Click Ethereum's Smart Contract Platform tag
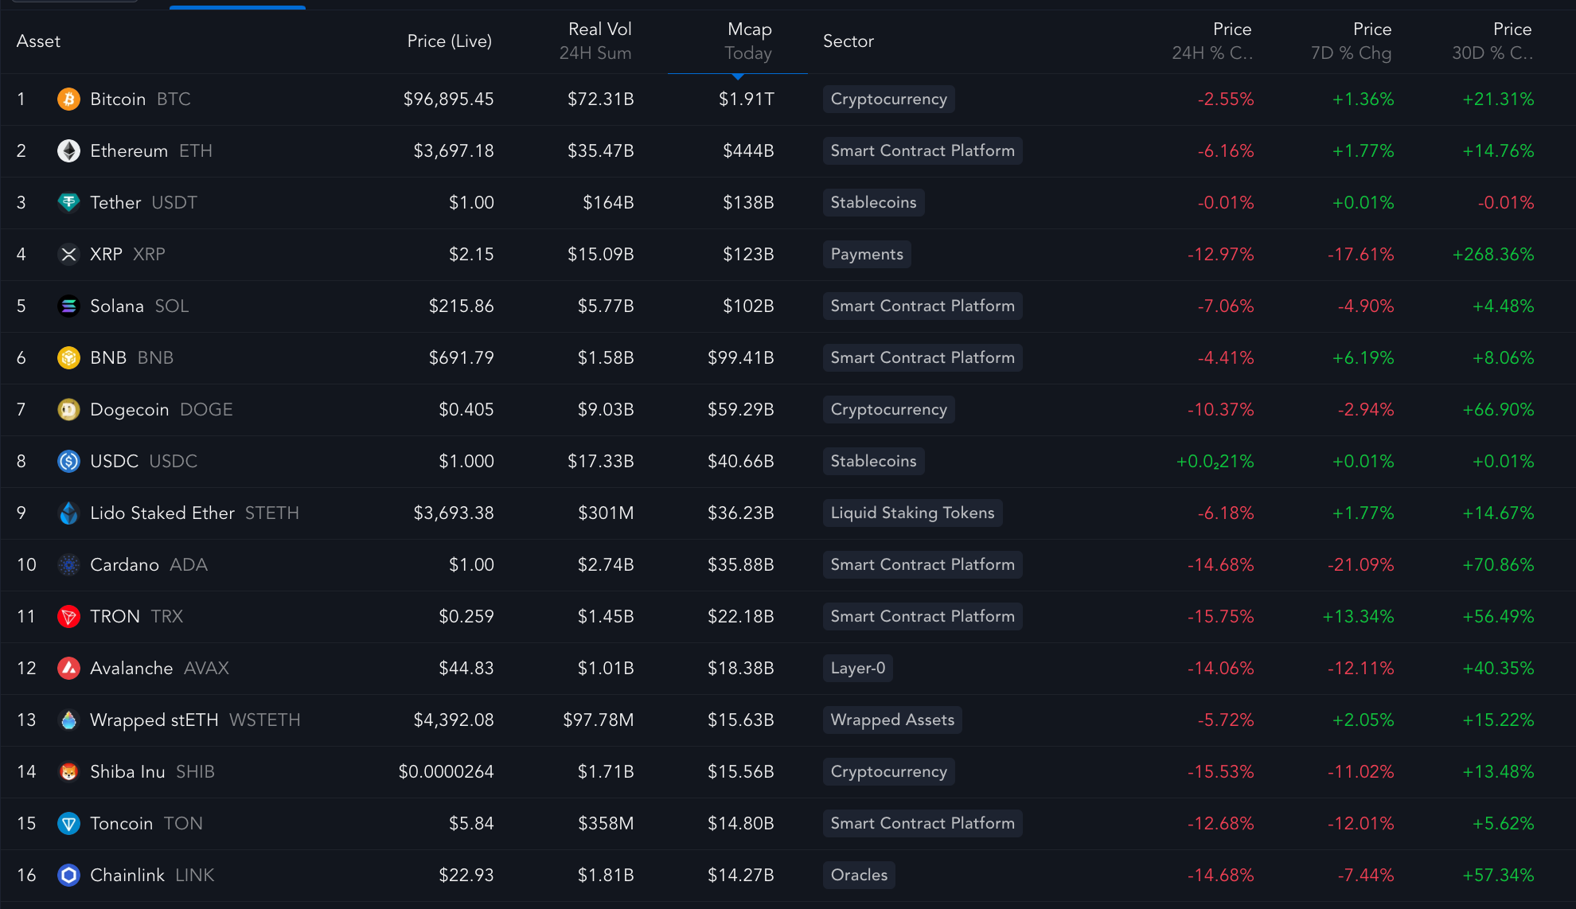 pyautogui.click(x=923, y=151)
